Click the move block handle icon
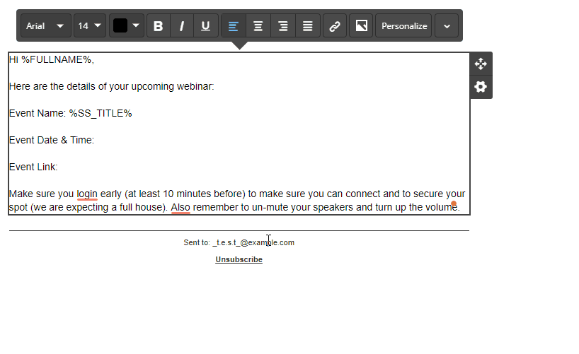The image size is (579, 354). (x=481, y=64)
